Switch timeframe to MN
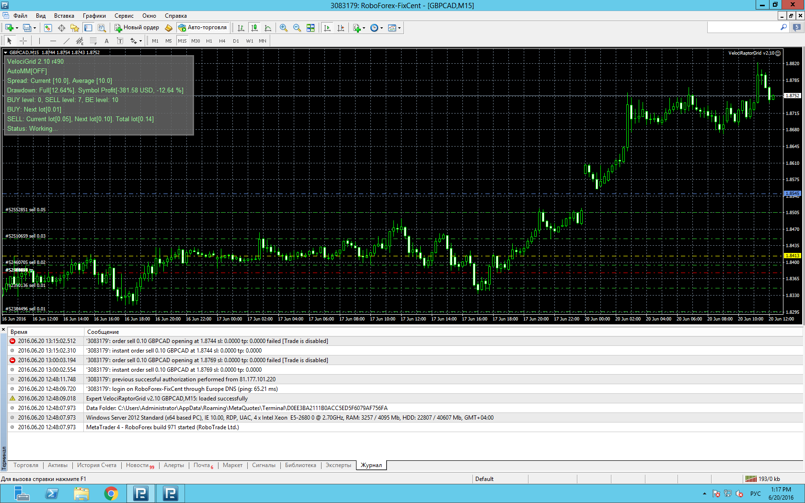 click(x=263, y=41)
